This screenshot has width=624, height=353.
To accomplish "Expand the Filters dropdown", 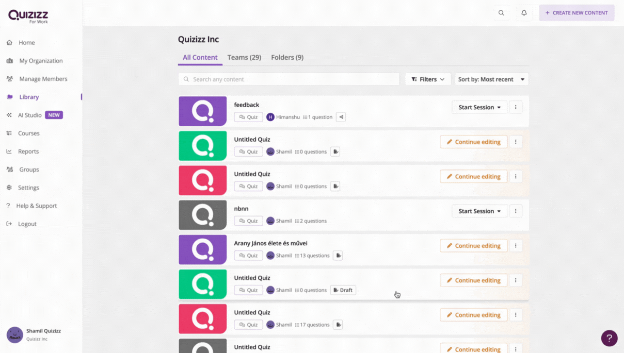I will [x=428, y=79].
